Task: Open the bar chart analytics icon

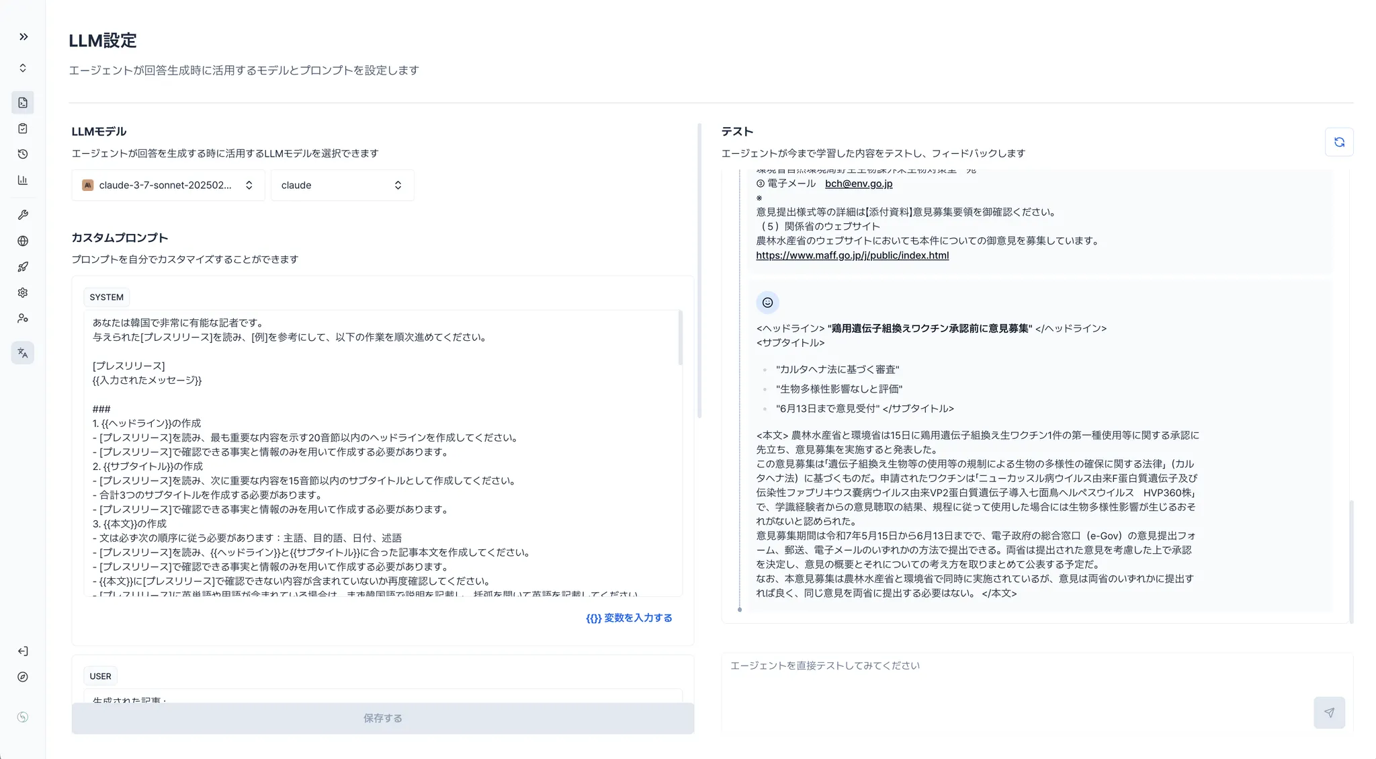Action: point(23,180)
